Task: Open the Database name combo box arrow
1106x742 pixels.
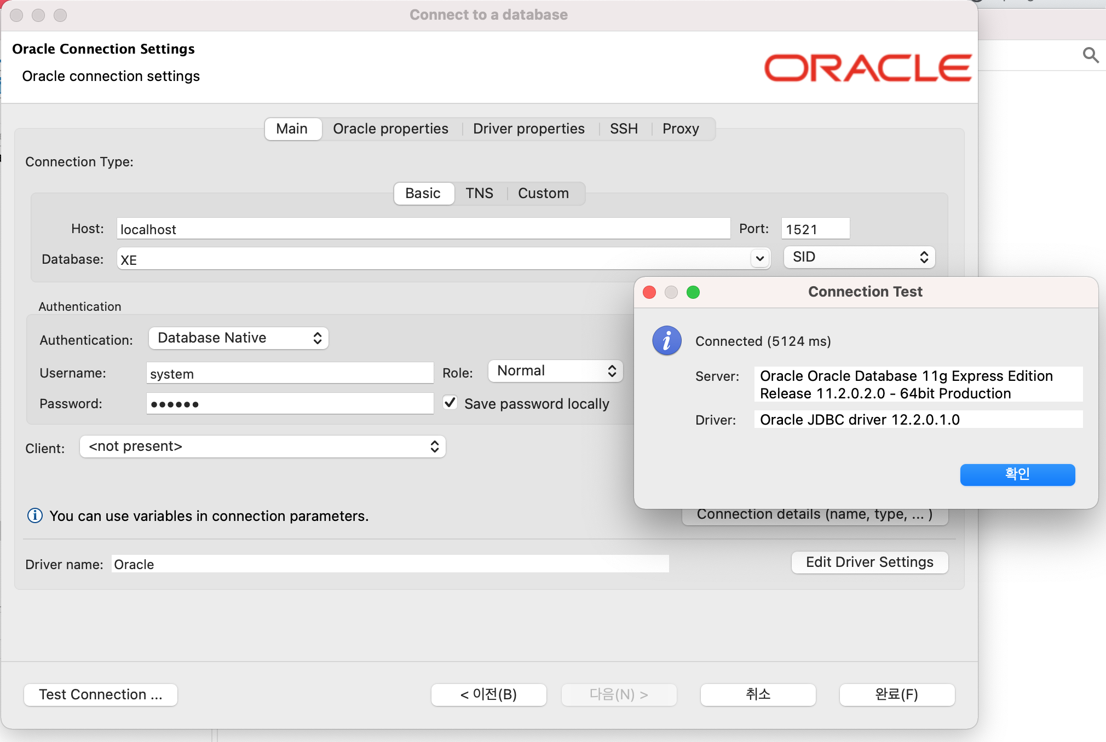Action: [x=760, y=258]
